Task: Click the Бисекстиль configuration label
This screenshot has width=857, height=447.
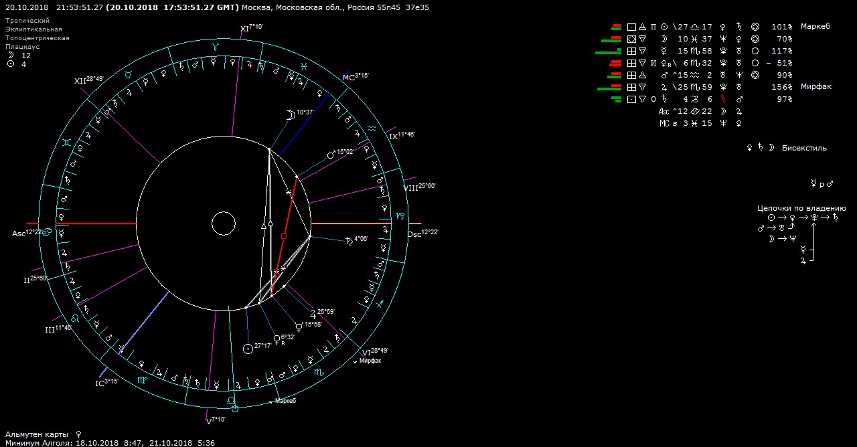Action: tap(804, 148)
